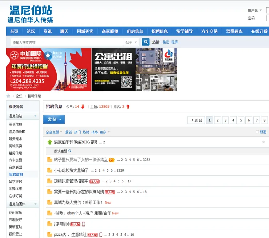Screen dimensions: 269x238
Task: Open the 更多 filter dropdown
Action: 105,132
